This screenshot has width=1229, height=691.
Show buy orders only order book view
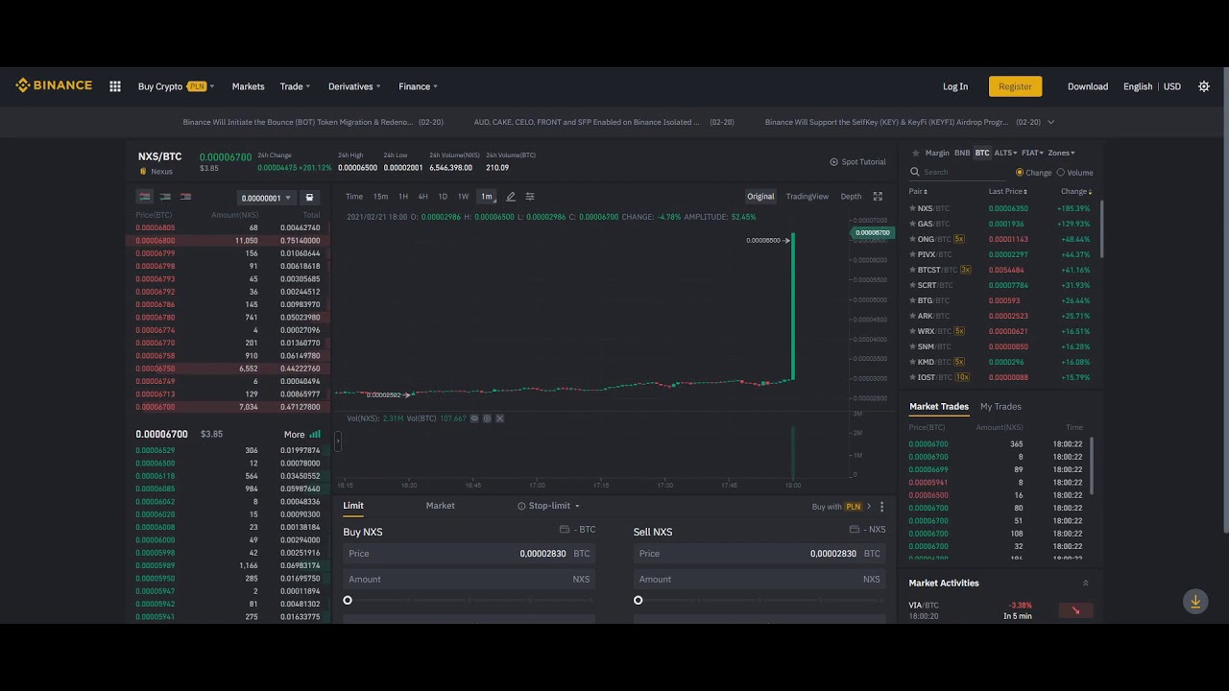click(x=165, y=197)
